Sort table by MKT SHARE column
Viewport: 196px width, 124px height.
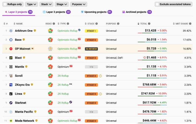point(181,24)
